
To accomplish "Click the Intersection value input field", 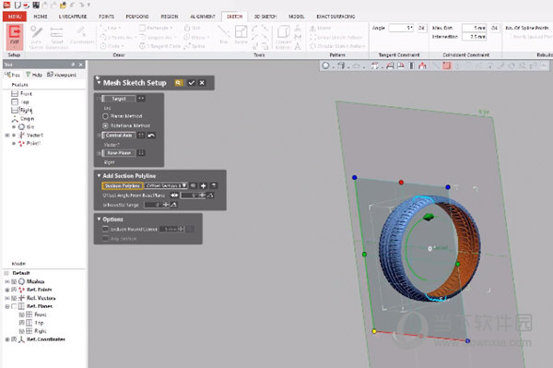I will [475, 36].
